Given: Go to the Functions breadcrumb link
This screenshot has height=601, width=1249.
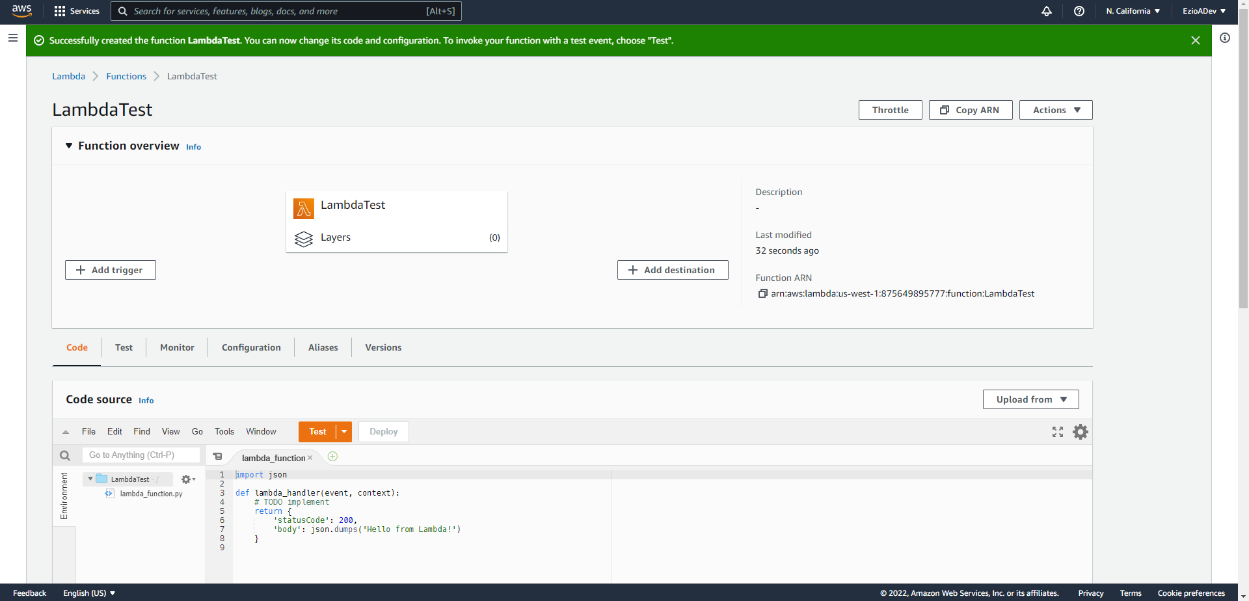Looking at the screenshot, I should click(126, 76).
